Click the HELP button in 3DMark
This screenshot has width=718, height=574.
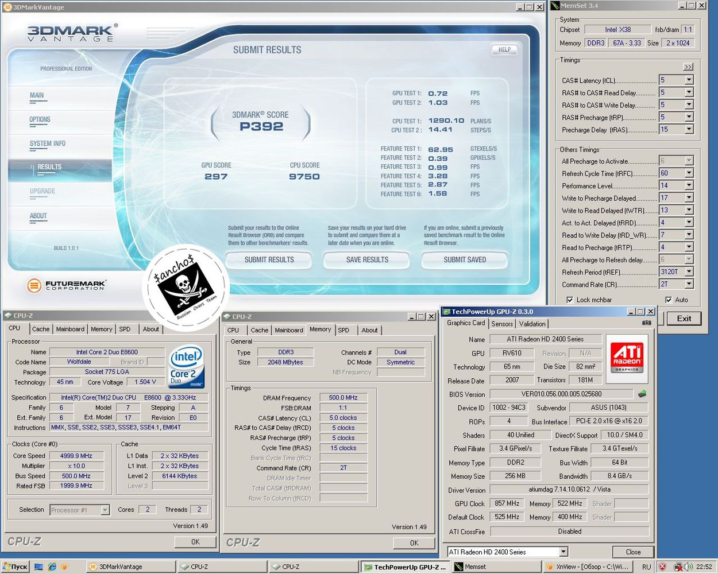point(504,50)
